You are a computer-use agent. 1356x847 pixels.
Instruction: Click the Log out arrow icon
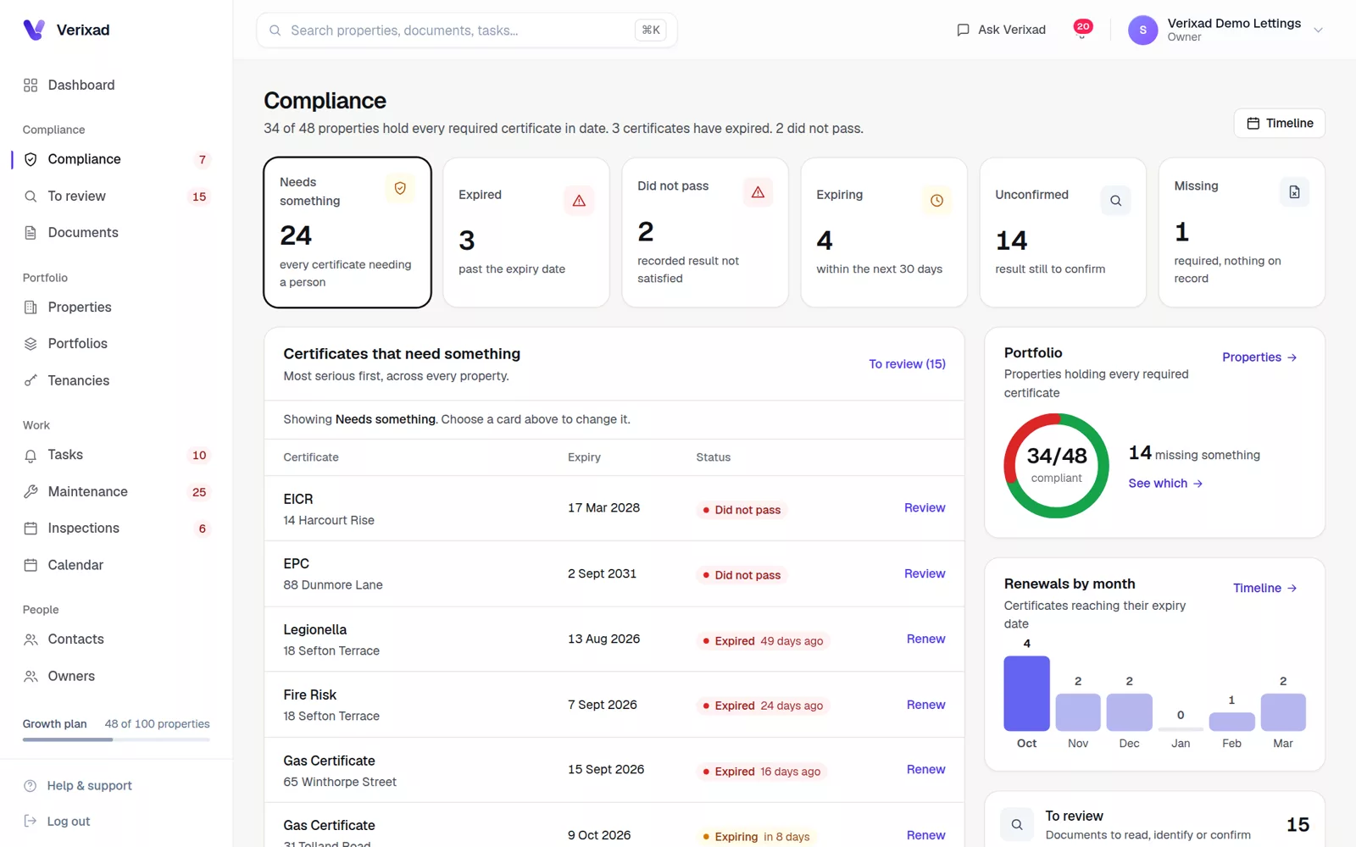(x=31, y=822)
